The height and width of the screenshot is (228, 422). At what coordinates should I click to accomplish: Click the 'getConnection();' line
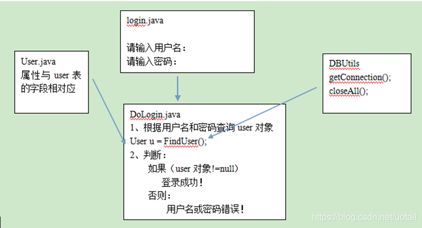coord(360,78)
